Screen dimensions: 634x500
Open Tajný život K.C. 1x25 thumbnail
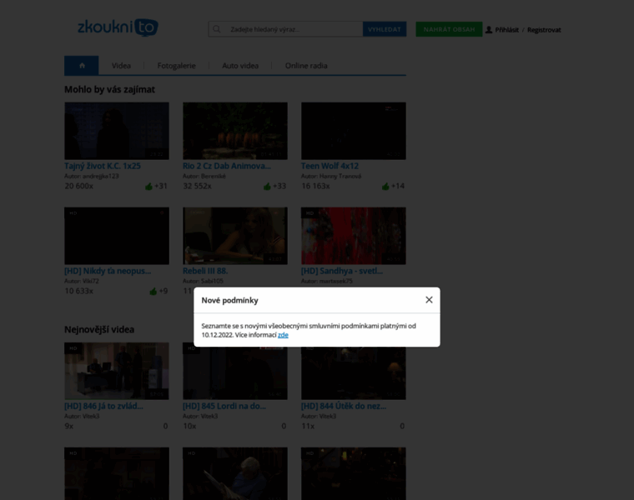point(117,131)
